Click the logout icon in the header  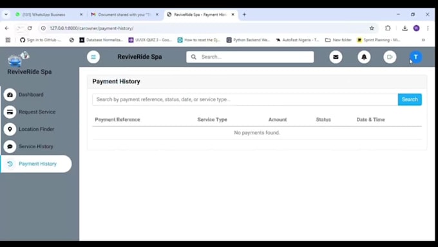(390, 57)
